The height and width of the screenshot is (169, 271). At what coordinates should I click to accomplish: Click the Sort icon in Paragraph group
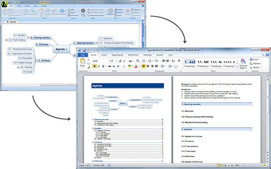pyautogui.click(x=173, y=61)
